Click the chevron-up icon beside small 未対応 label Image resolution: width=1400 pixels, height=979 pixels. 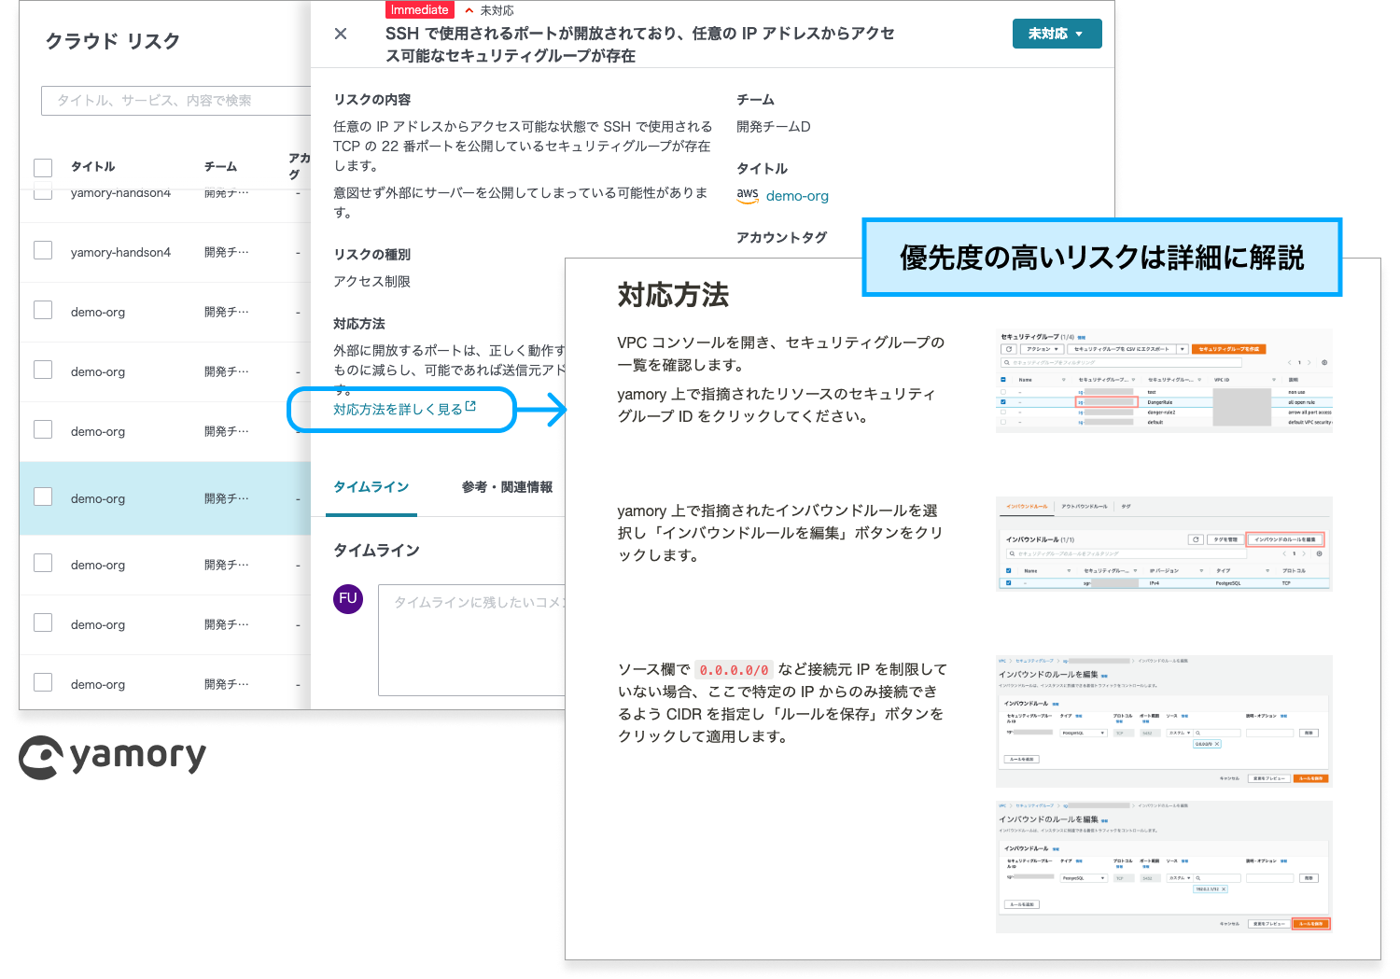point(469,10)
